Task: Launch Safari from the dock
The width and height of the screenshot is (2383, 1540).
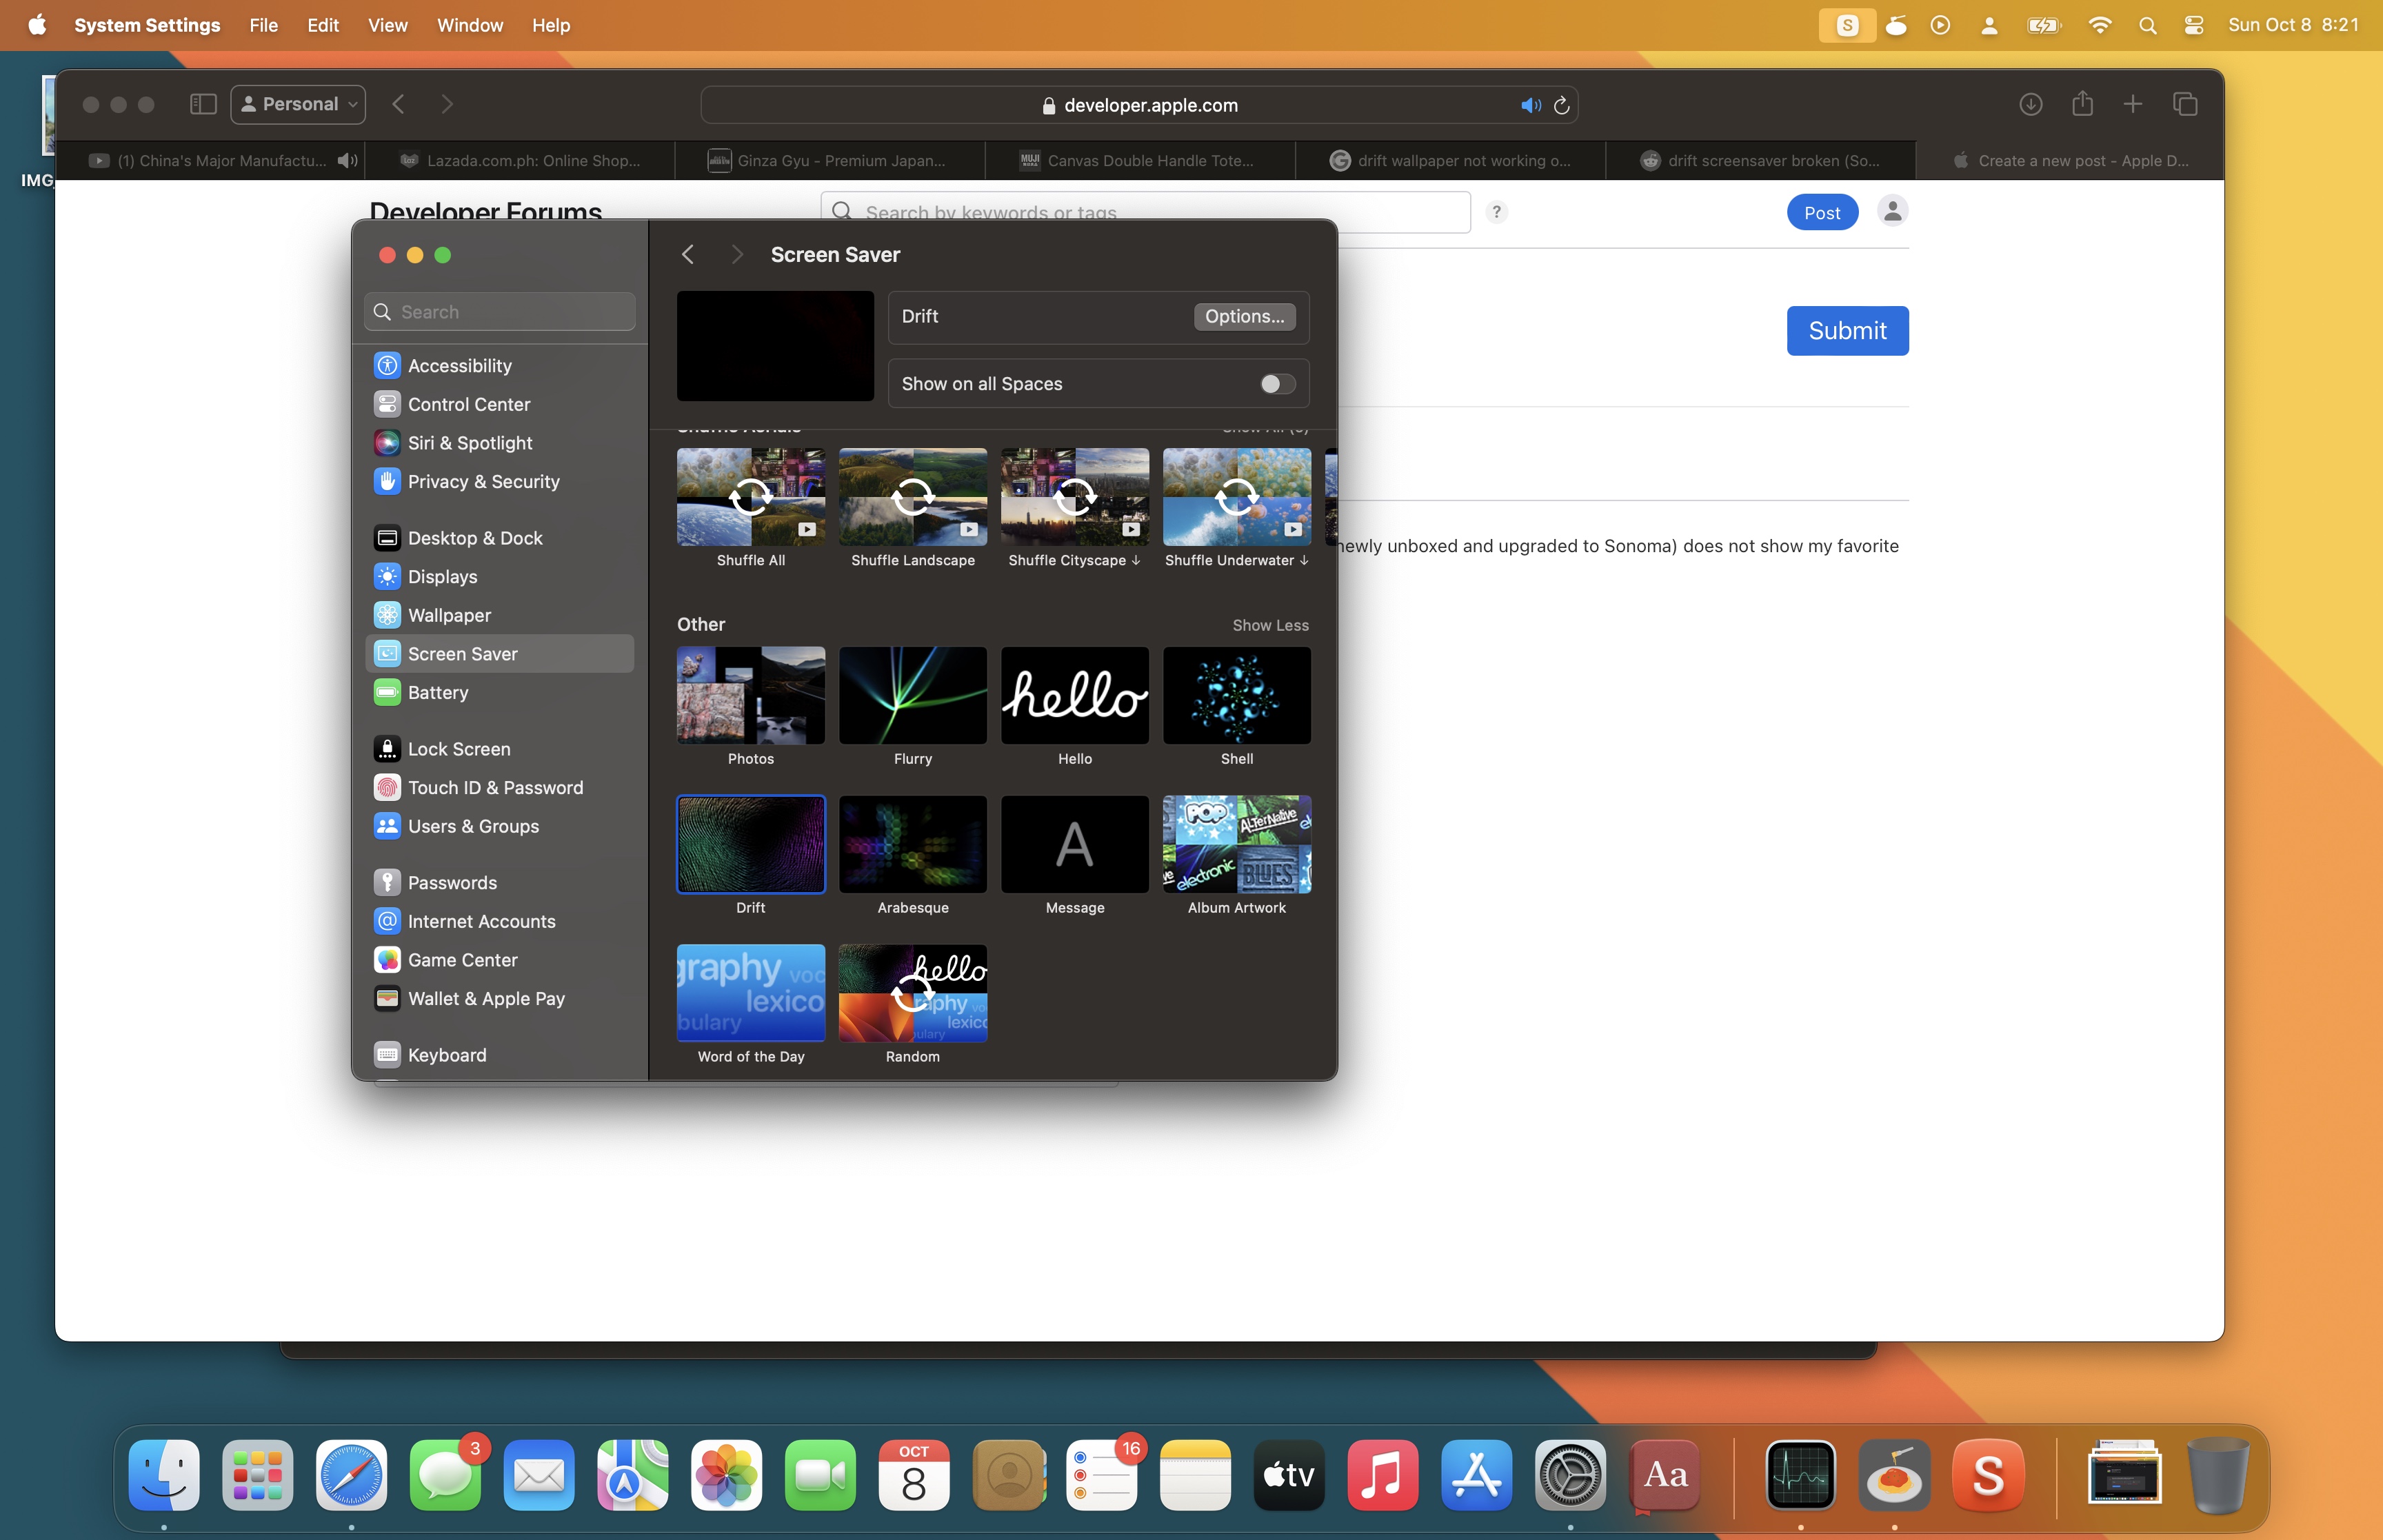Action: (351, 1475)
